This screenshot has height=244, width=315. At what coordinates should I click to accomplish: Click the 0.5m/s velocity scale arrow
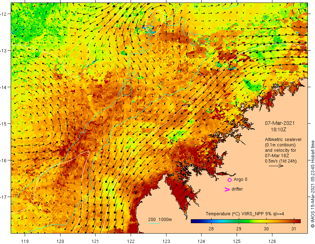[x=276, y=166]
